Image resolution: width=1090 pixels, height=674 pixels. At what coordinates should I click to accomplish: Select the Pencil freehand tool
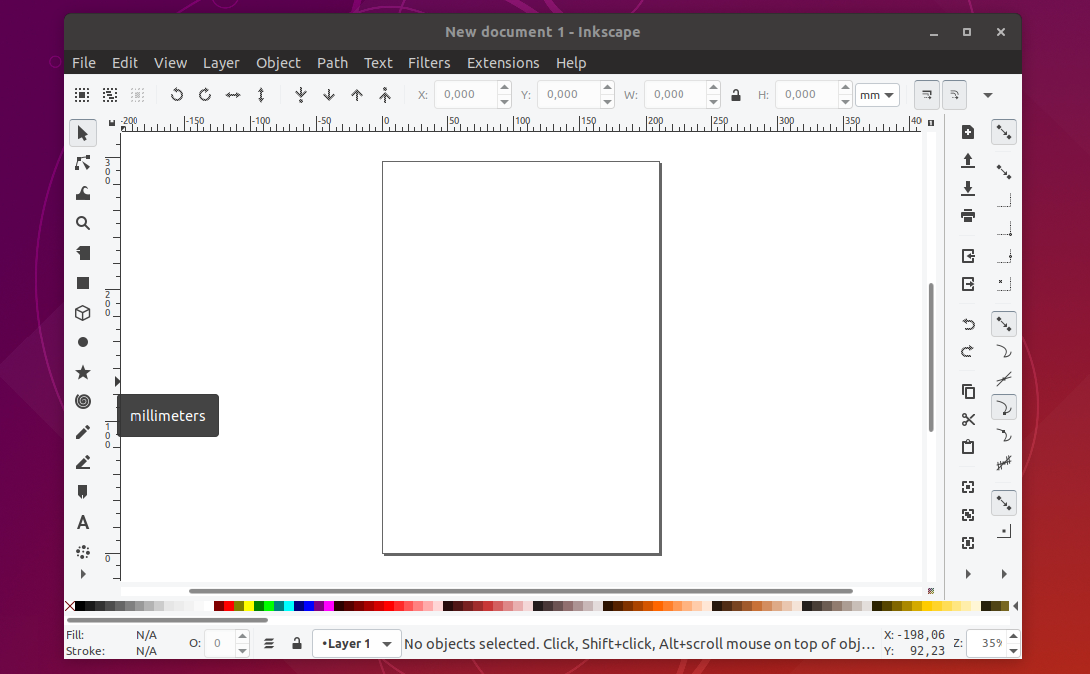83,432
